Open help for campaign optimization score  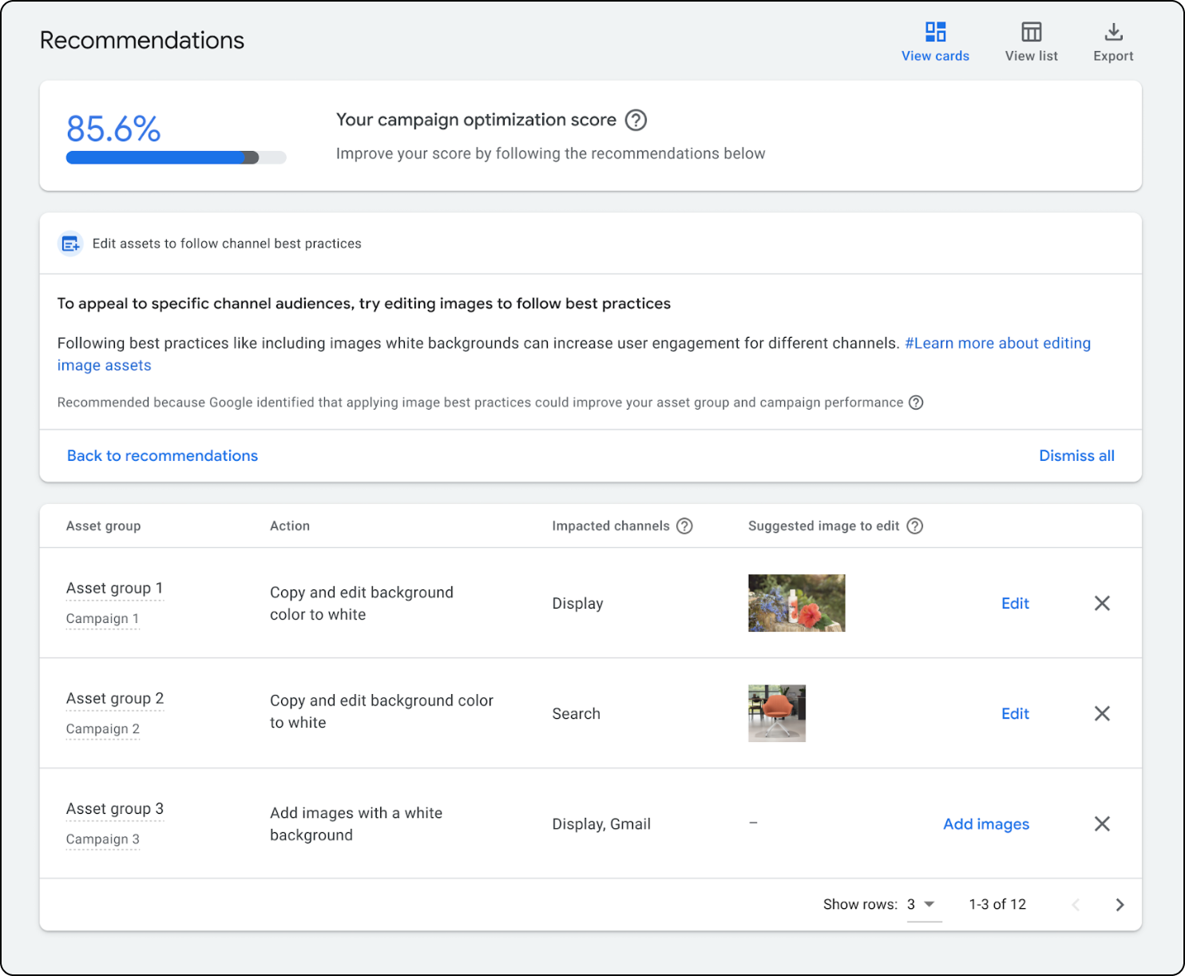[636, 120]
